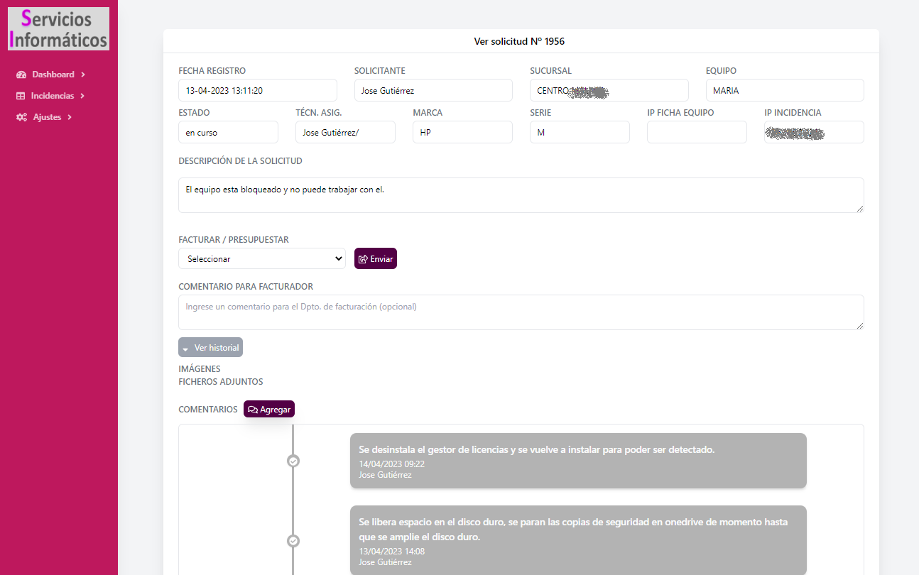Click the Ajustes gears icon

(22, 117)
